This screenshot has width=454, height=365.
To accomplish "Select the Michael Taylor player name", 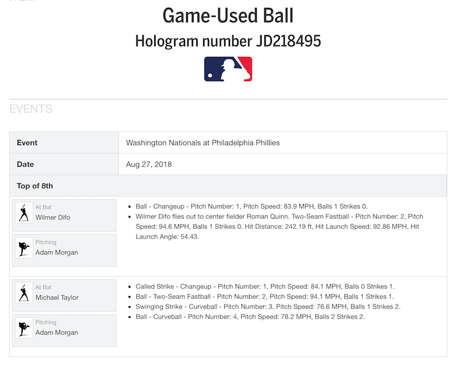I will [x=56, y=297].
